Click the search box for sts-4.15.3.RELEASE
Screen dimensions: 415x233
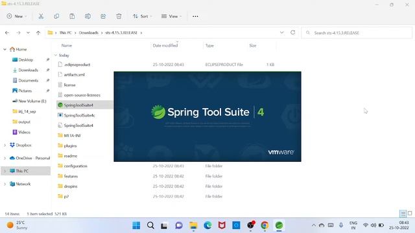(x=357, y=33)
